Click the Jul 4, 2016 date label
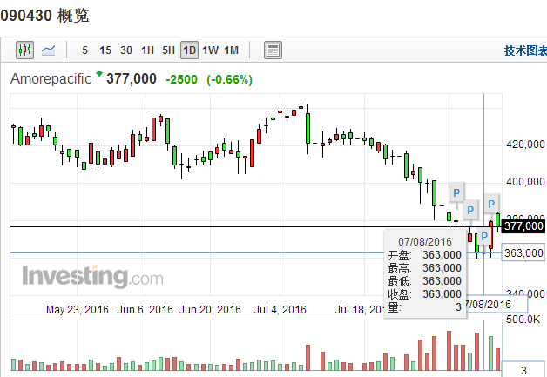 click(x=280, y=310)
